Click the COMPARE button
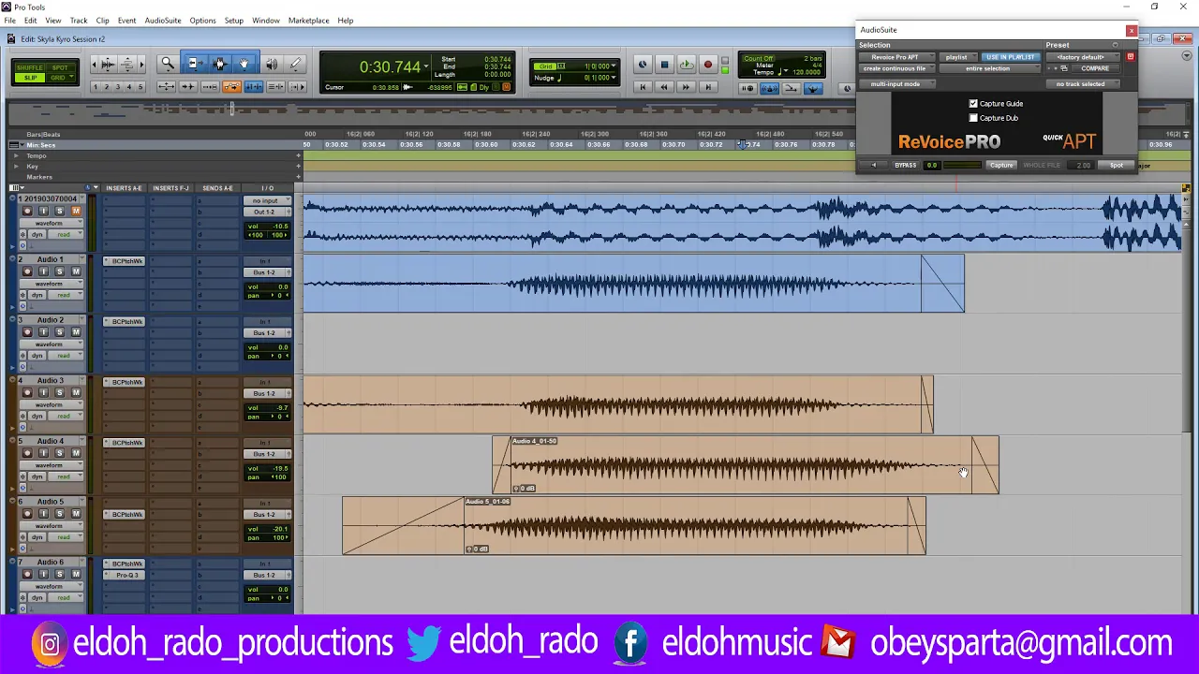 (x=1094, y=68)
